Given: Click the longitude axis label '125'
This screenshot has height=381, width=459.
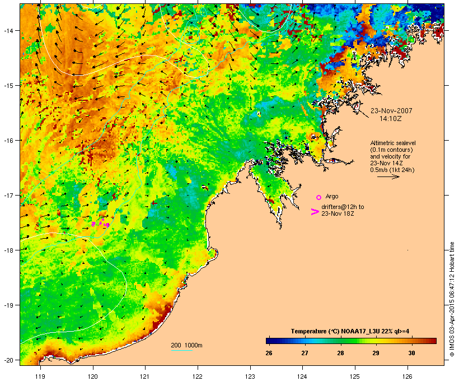Looking at the screenshot, I should tap(355, 377).
